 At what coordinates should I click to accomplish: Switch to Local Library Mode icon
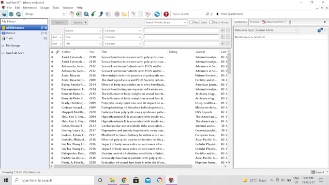tap(4, 14)
